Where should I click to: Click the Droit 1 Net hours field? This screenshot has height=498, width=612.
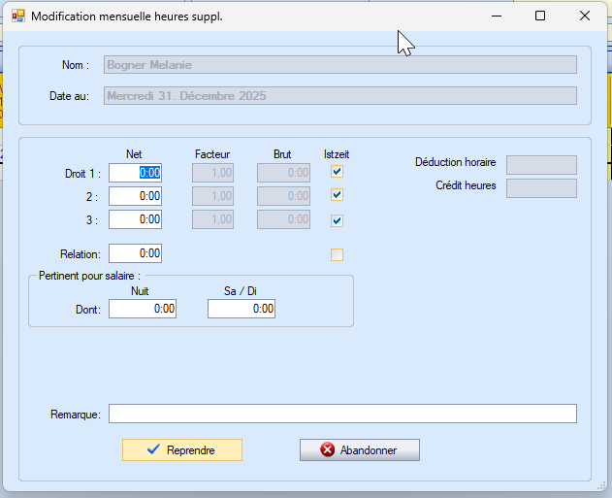coord(136,172)
